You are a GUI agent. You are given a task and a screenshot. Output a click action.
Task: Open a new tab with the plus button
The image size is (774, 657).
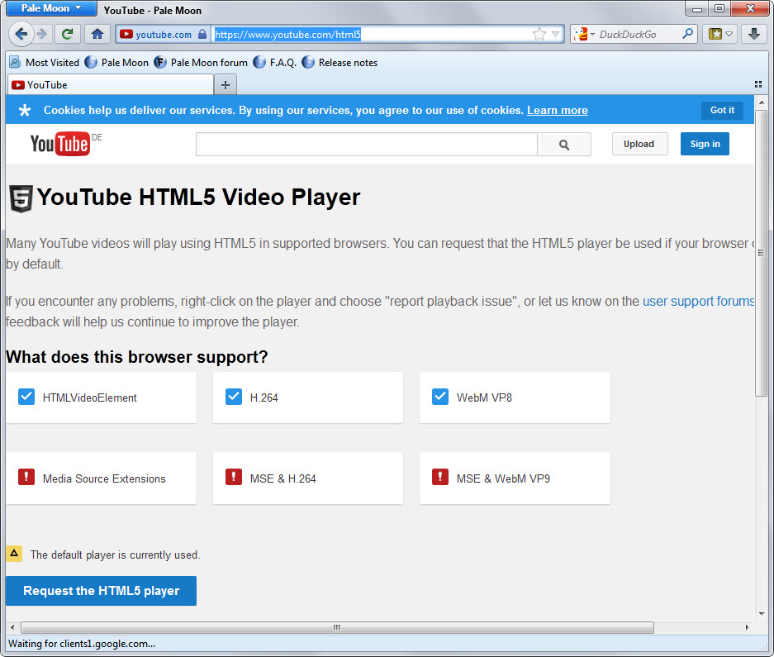[x=226, y=85]
